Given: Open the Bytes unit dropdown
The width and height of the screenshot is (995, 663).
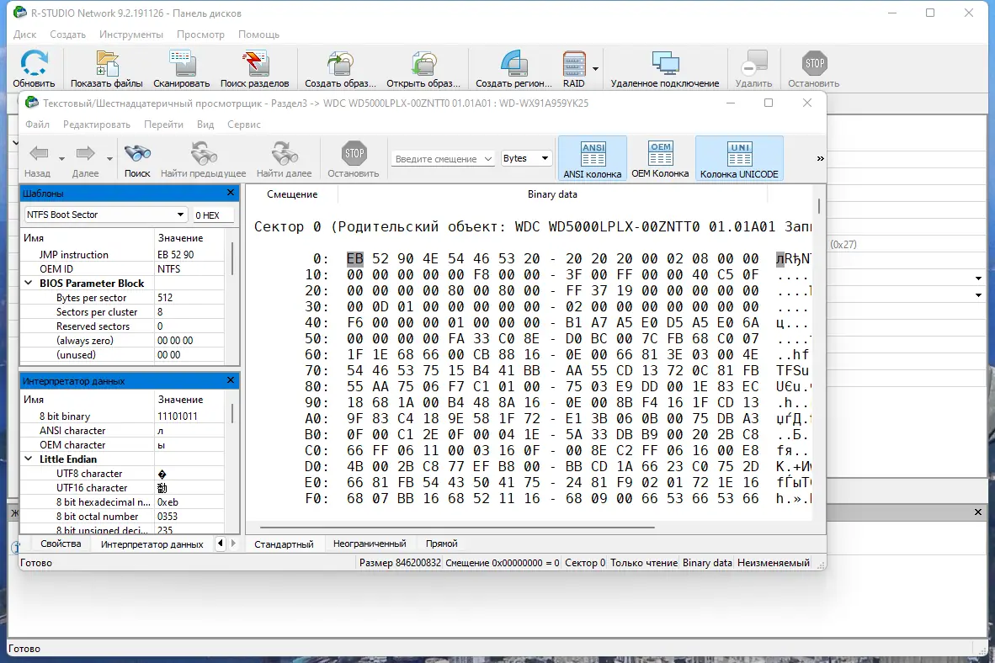Looking at the screenshot, I should click(526, 159).
